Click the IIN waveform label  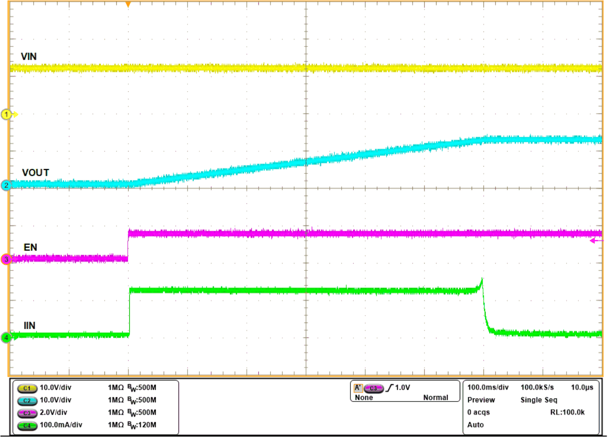30,326
